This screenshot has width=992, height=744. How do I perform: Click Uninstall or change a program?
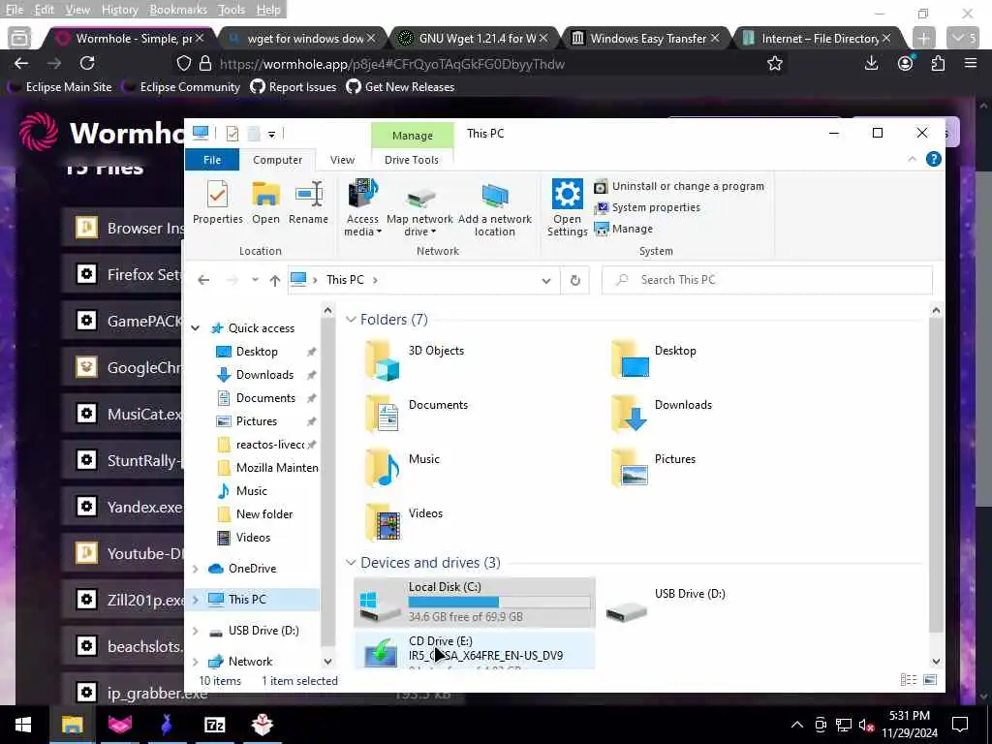point(679,186)
